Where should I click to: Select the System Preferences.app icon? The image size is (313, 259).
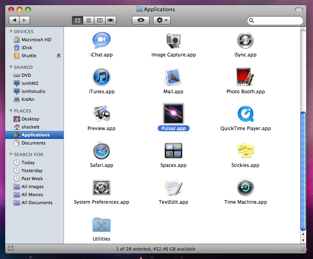tap(102, 187)
